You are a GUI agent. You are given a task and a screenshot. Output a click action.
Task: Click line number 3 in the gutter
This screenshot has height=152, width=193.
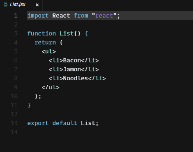pos(16,34)
